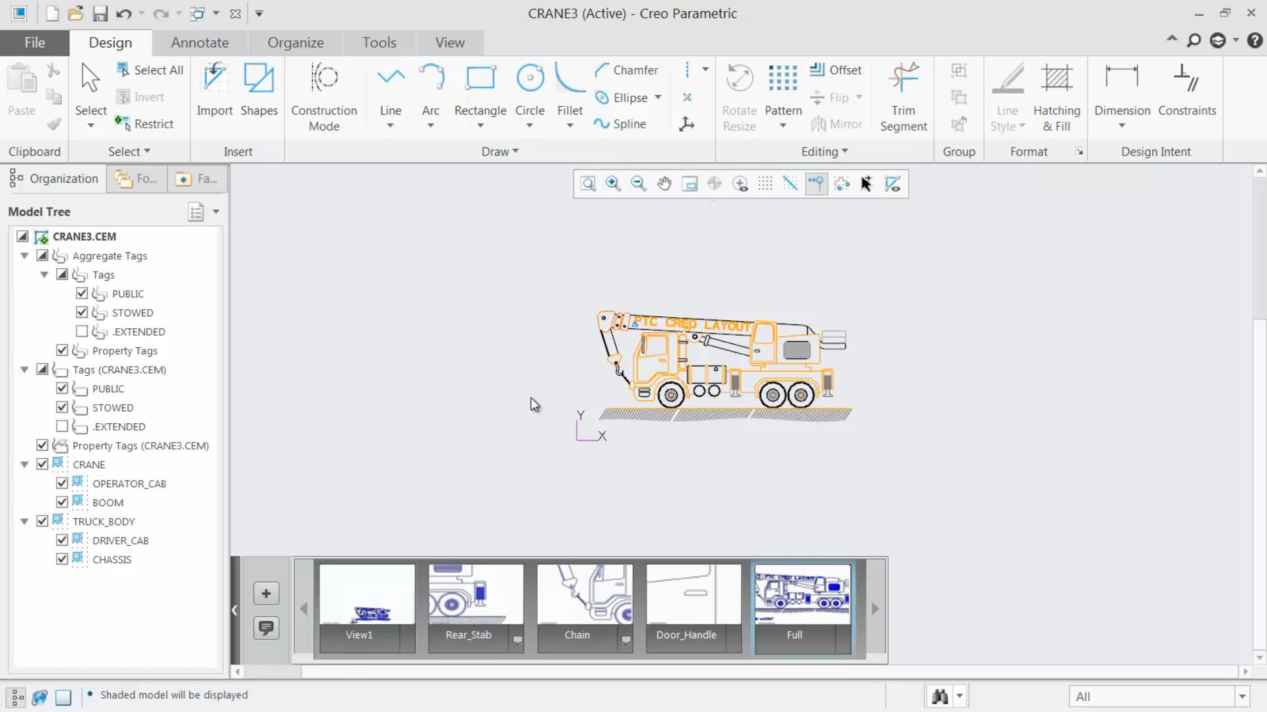Open the Ellipse dropdown arrow

coord(658,98)
